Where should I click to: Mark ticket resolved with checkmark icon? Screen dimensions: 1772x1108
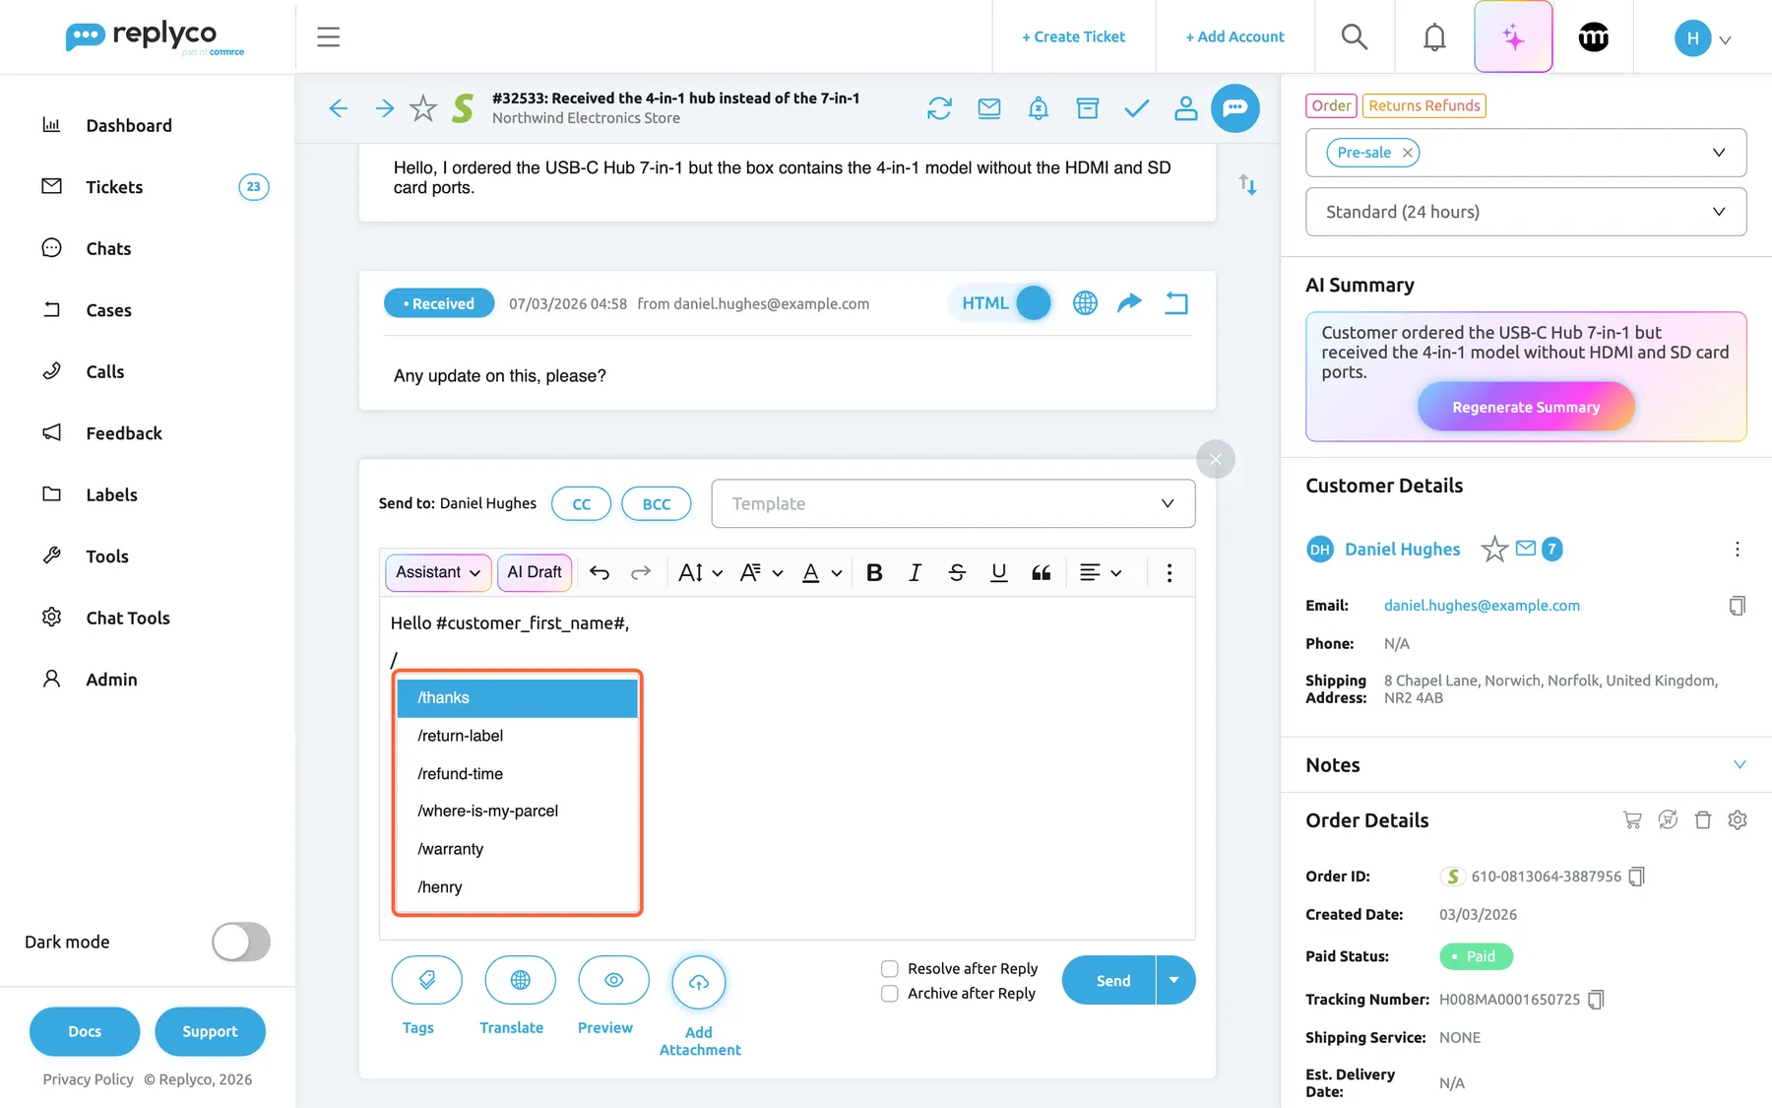tap(1137, 108)
